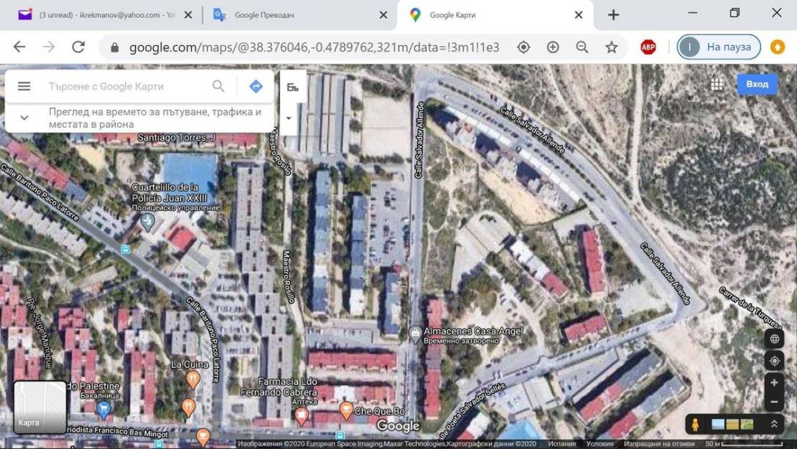This screenshot has height=449, width=797.
Task: Open the AdBlock Plus extension icon
Action: tap(646, 47)
